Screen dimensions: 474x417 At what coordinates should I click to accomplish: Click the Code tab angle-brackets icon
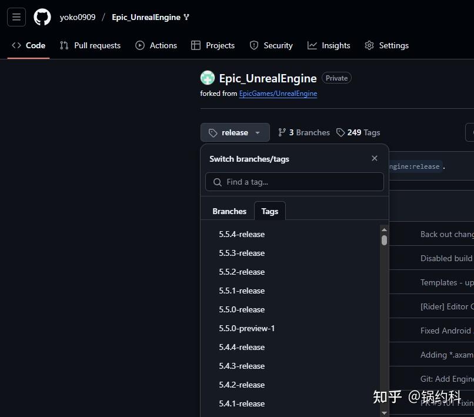click(x=16, y=45)
